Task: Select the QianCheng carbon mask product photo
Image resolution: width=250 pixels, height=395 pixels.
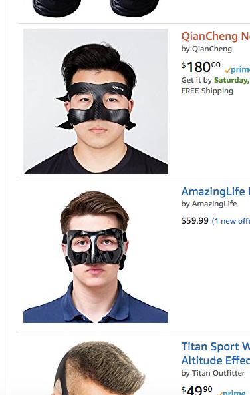Action: [96, 101]
